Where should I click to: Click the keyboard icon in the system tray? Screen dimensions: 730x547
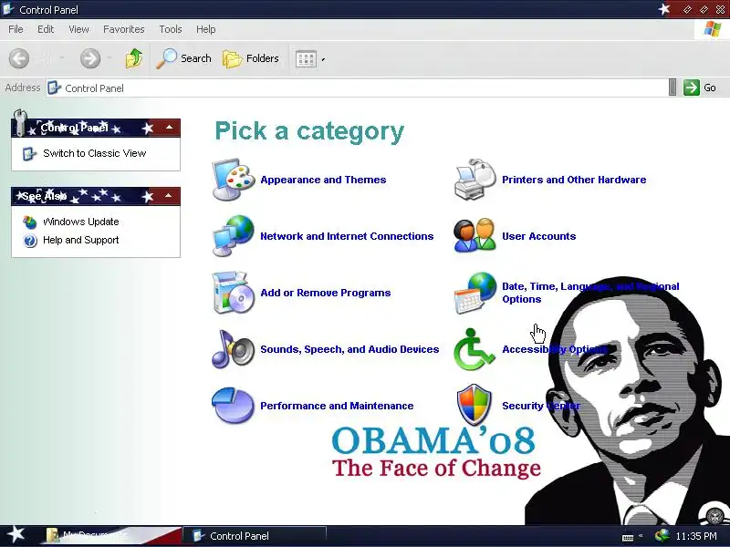pos(628,537)
